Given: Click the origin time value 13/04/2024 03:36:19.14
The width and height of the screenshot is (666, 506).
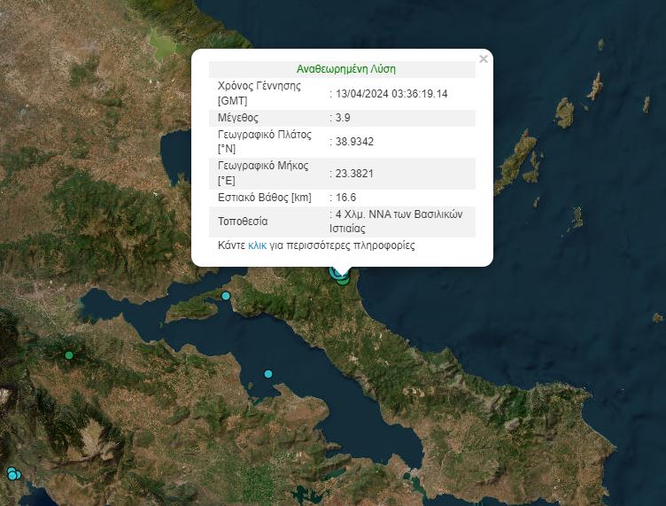Looking at the screenshot, I should click(391, 93).
